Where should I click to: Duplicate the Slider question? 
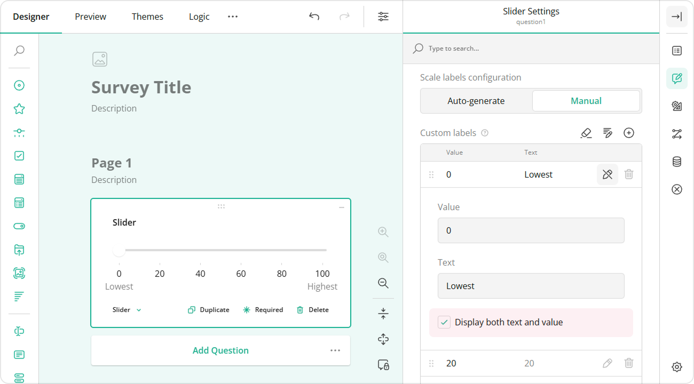coord(208,309)
